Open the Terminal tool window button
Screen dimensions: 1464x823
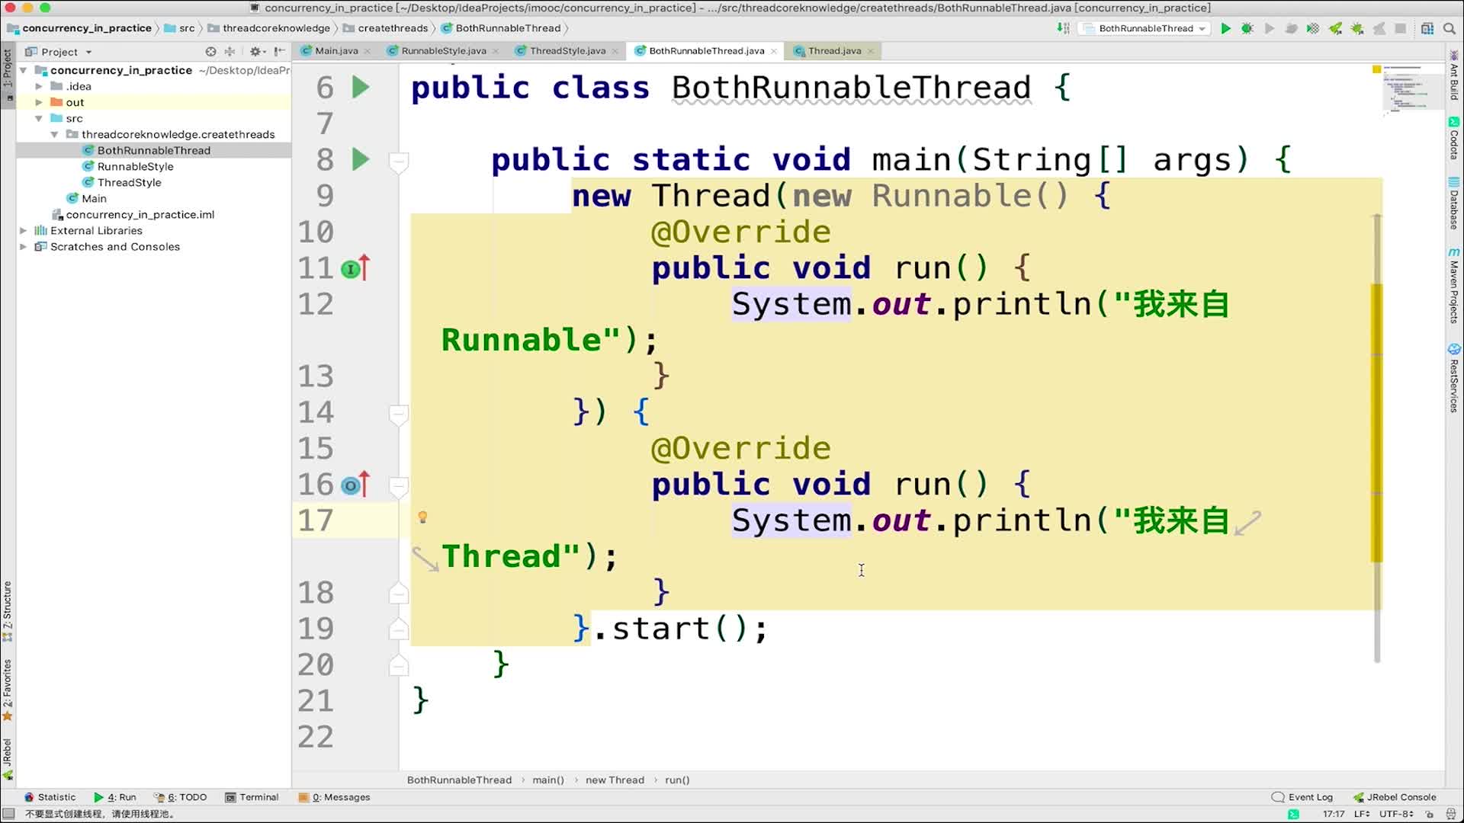point(252,797)
